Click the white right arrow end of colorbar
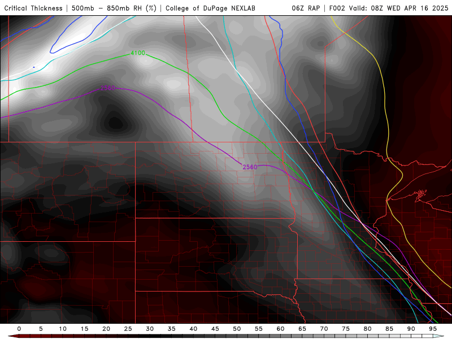Screen dimensions: 452x339 click(438, 336)
